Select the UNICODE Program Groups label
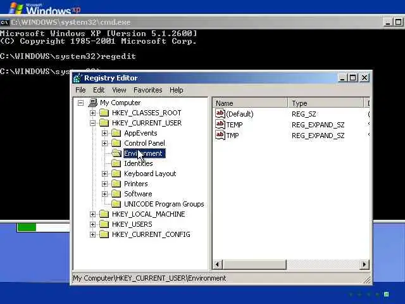The image size is (405, 304). pos(164,204)
